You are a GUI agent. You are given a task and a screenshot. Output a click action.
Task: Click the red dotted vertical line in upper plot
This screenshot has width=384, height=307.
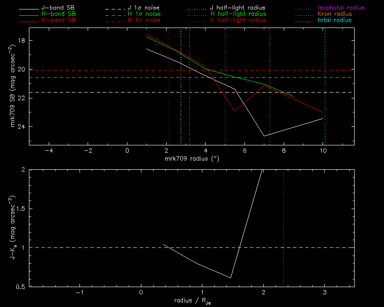tap(169, 113)
